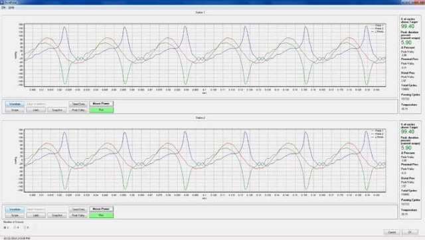Image resolution: width=425 pixels, height=240 pixels.
Task: Click the Total Cycles label for Station 1
Action: pos(409,85)
